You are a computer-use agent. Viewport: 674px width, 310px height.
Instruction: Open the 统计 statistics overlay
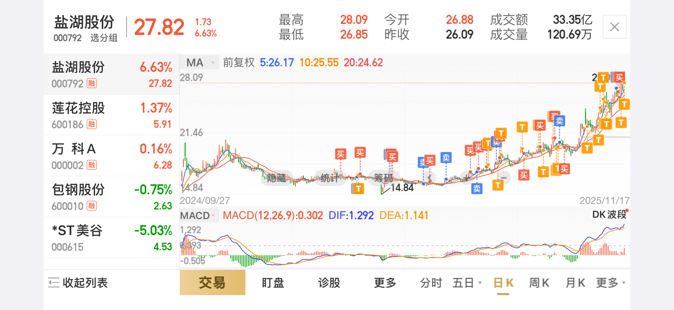point(330,178)
